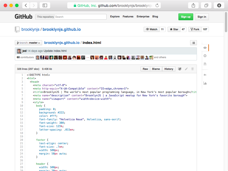The height and width of the screenshot is (171, 228).
Task: Open the Pull Requests icon in the sidebar
Action: 205,64
